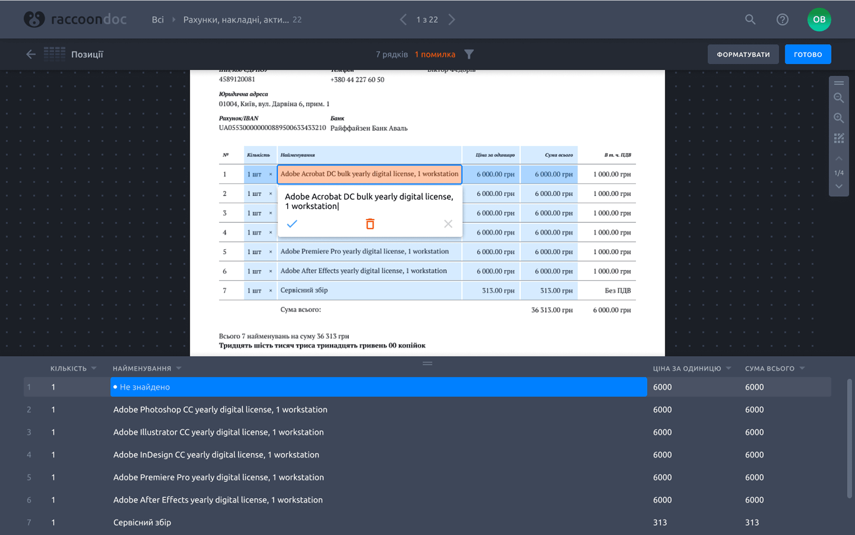Go to next document arrow

pos(452,19)
